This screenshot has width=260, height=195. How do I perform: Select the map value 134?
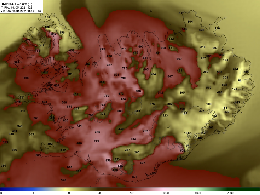click(225, 60)
